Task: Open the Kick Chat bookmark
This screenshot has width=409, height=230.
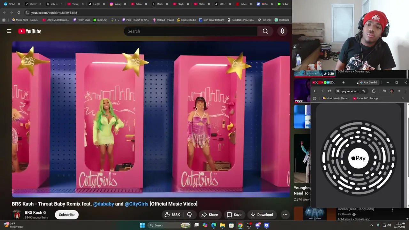Action: pyautogui.click(x=100, y=20)
